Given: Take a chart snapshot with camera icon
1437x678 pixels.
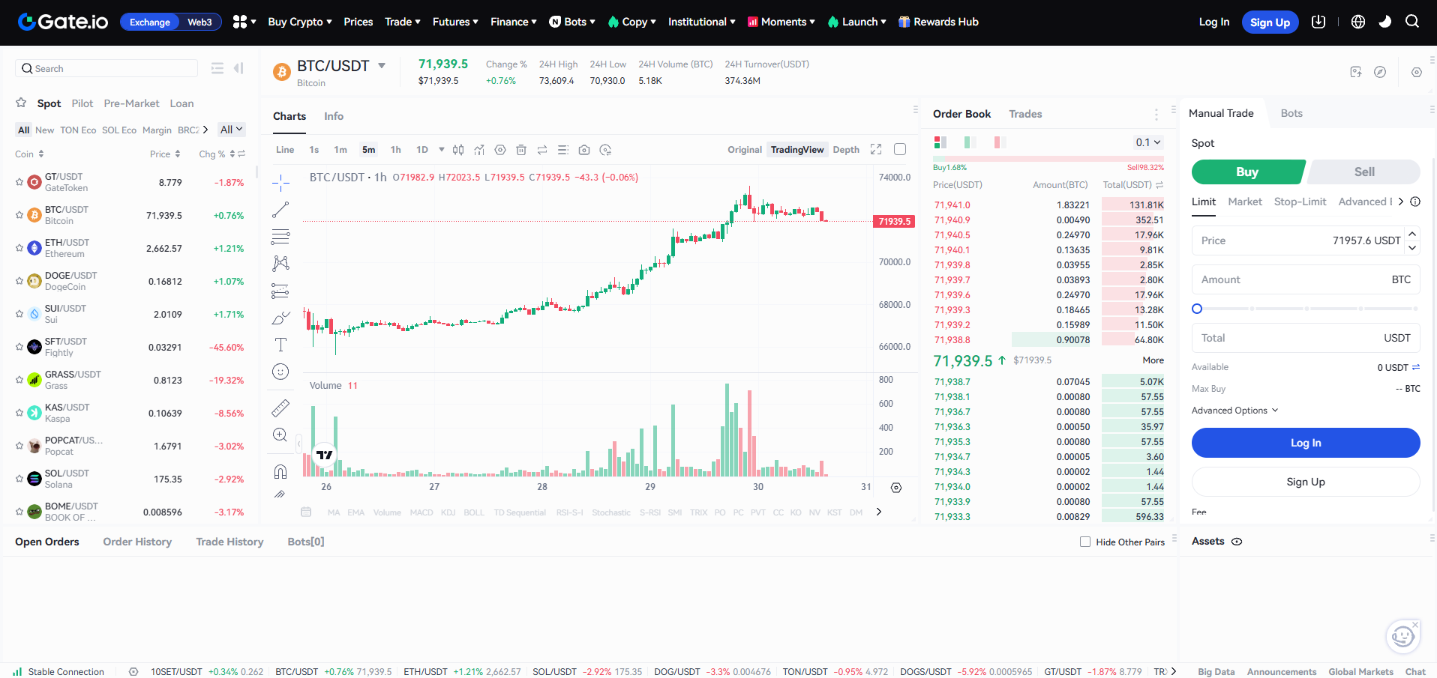Looking at the screenshot, I should tap(584, 150).
